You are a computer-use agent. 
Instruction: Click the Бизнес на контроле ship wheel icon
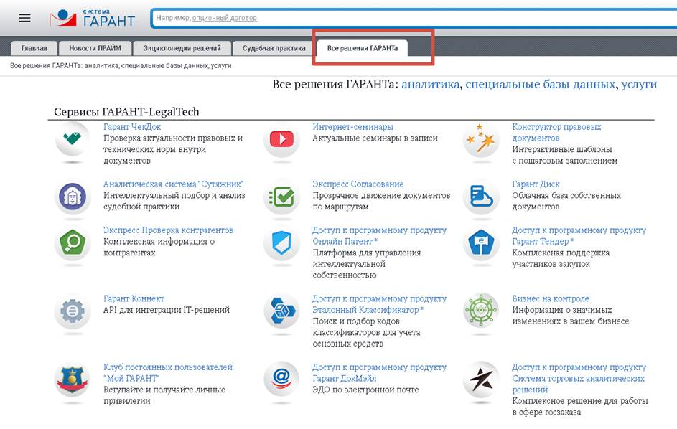(x=481, y=310)
